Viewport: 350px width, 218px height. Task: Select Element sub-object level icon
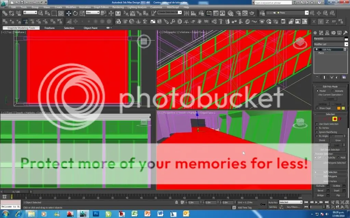coord(340,119)
